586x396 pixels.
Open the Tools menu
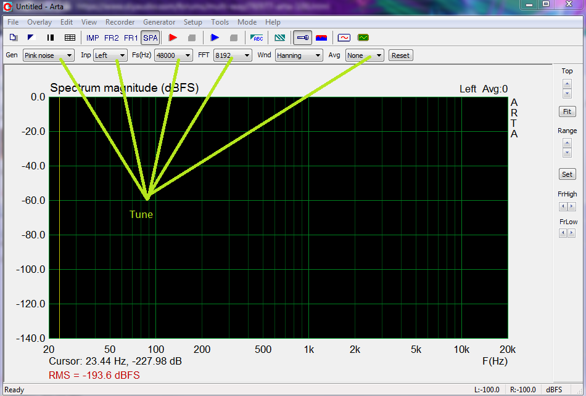point(220,22)
